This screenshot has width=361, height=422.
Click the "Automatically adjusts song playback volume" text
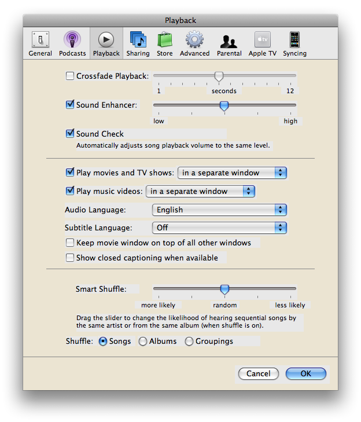tap(173, 146)
